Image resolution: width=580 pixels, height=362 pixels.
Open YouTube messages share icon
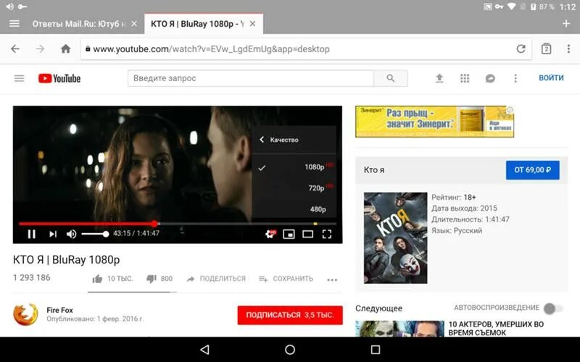click(x=490, y=78)
